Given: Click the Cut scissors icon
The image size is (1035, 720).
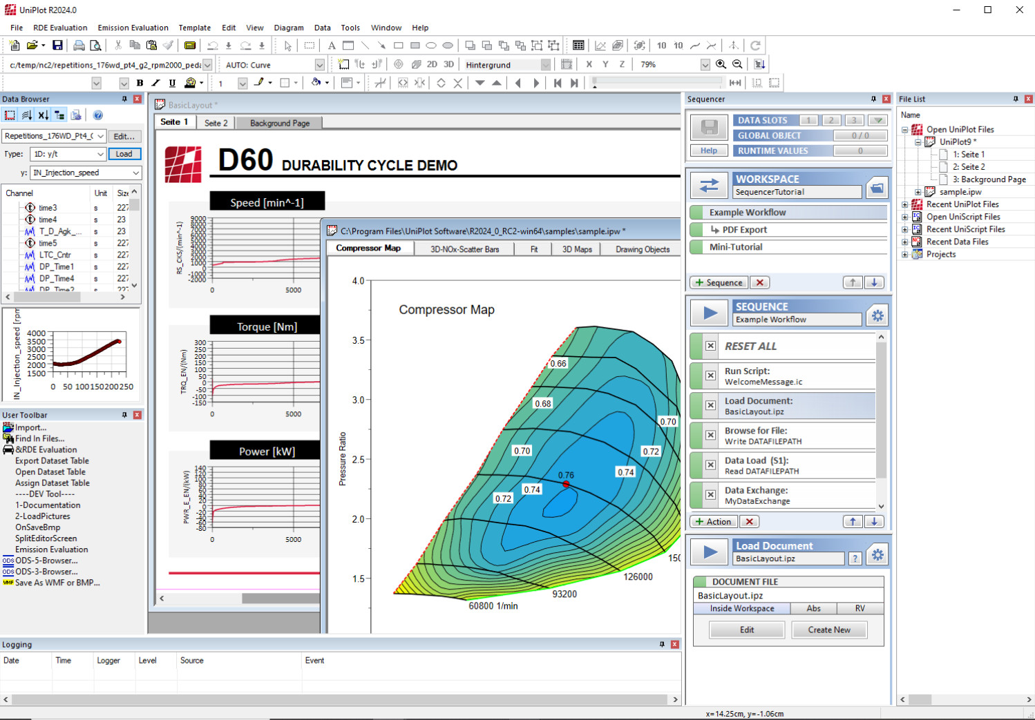Looking at the screenshot, I should pos(118,46).
